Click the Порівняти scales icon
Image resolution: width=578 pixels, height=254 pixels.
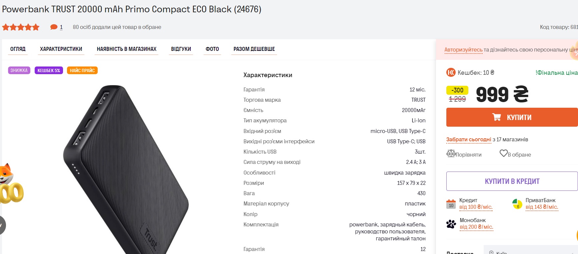(451, 154)
